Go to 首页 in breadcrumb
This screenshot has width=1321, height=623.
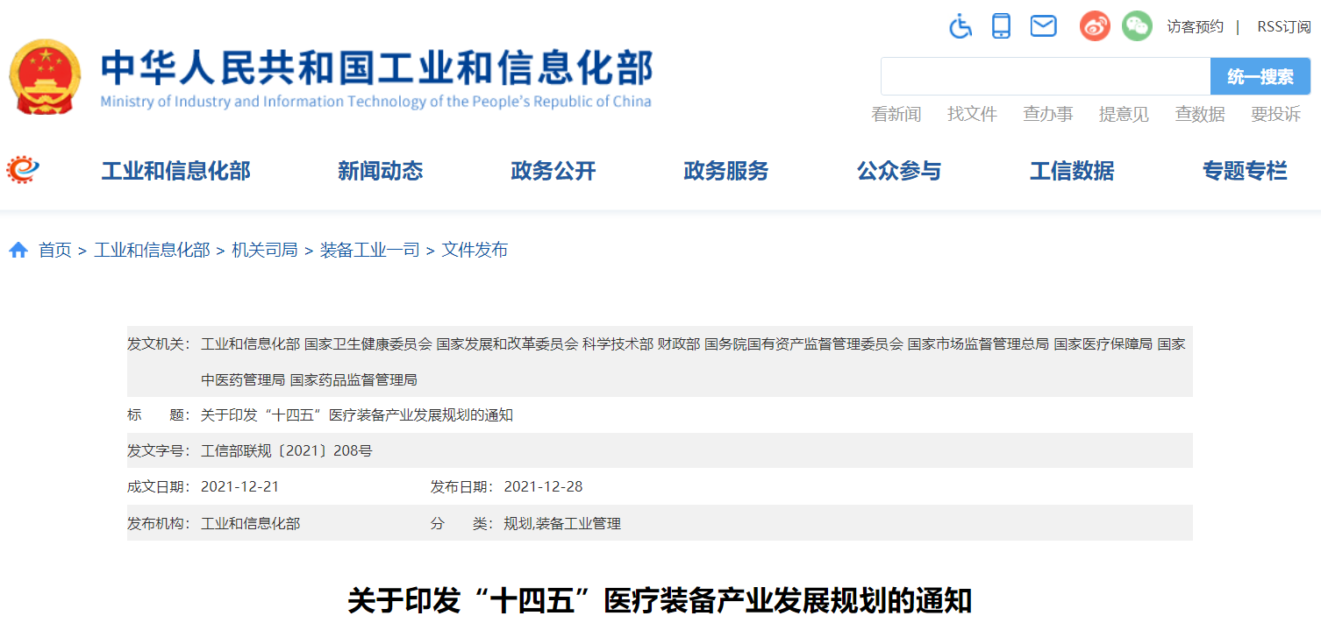tap(55, 251)
